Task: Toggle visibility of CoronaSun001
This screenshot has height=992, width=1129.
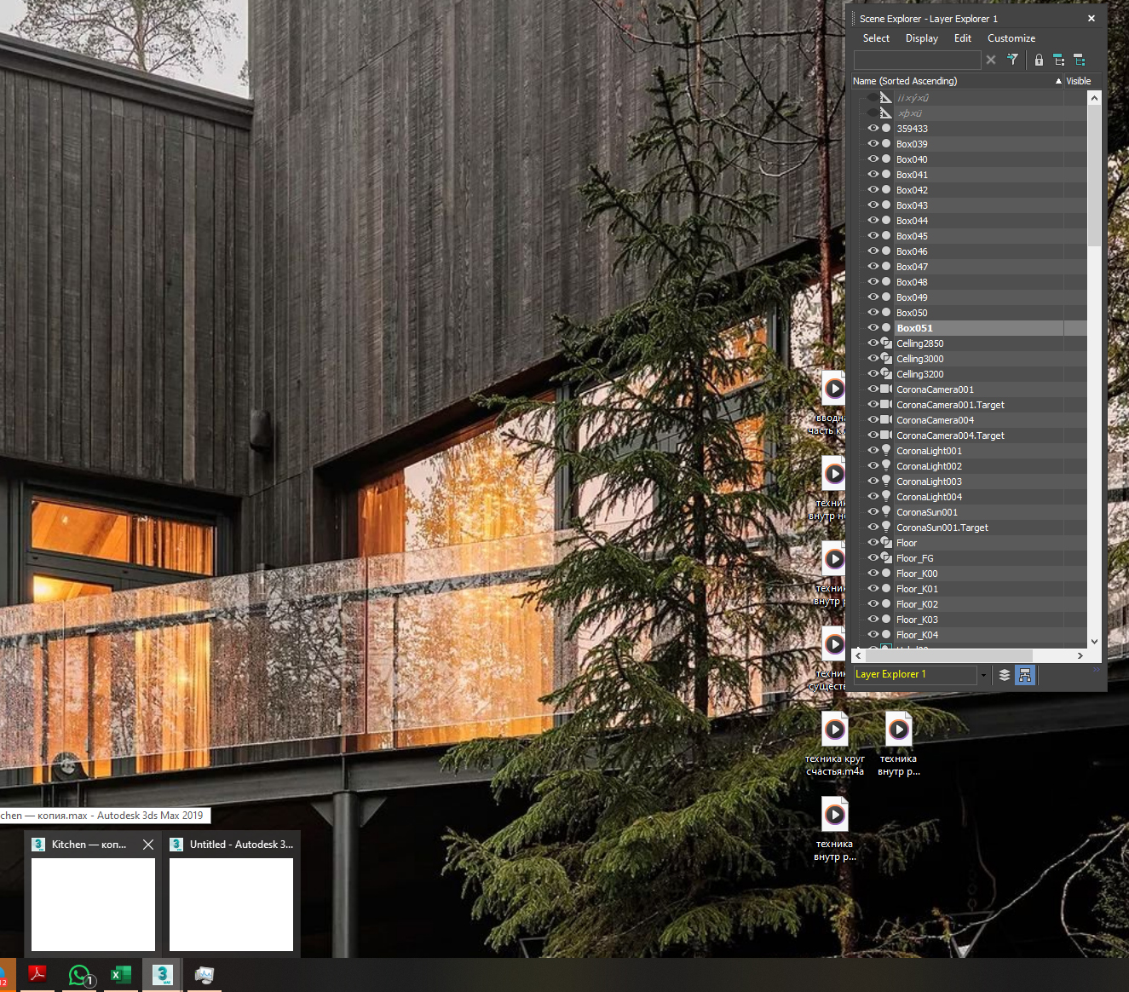Action: click(x=873, y=511)
